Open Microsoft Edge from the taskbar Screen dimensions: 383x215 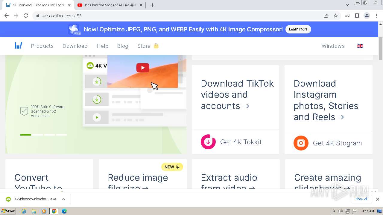pos(64,211)
